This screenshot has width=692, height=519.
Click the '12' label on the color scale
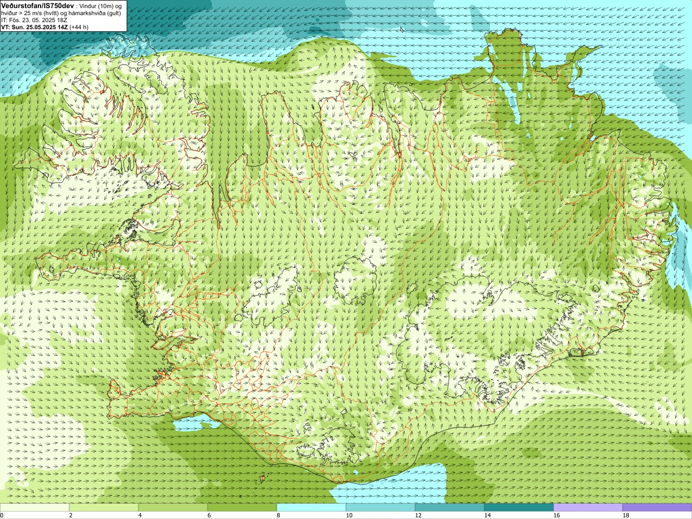(418, 515)
